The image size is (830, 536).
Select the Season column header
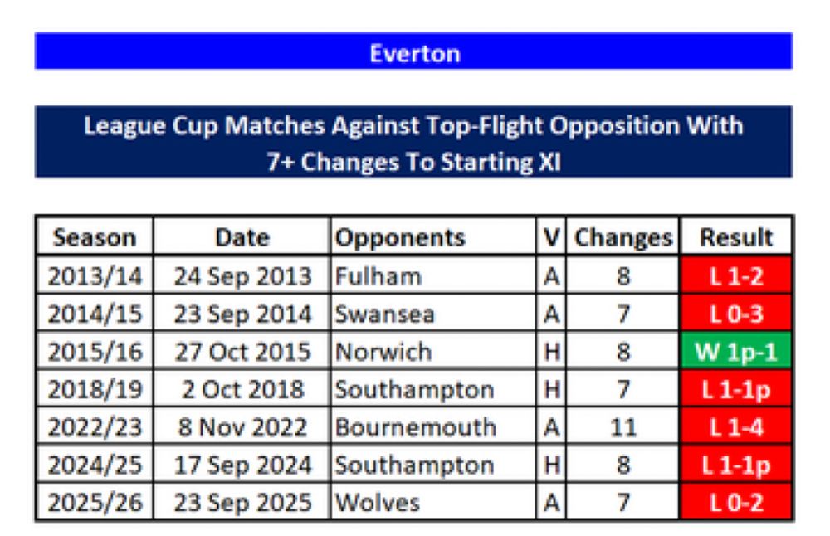94,238
